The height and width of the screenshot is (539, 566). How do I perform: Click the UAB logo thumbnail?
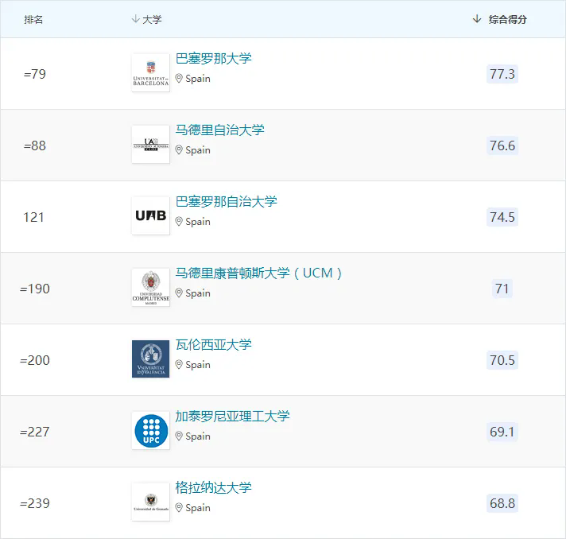tap(150, 215)
